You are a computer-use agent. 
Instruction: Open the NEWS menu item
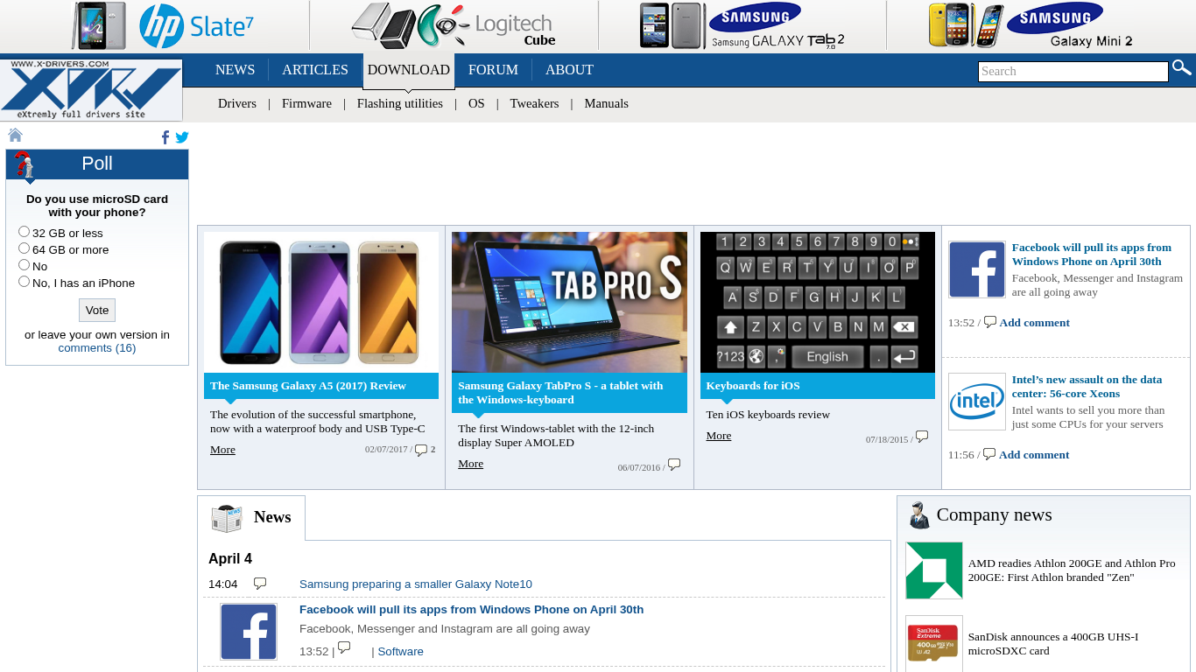(236, 70)
